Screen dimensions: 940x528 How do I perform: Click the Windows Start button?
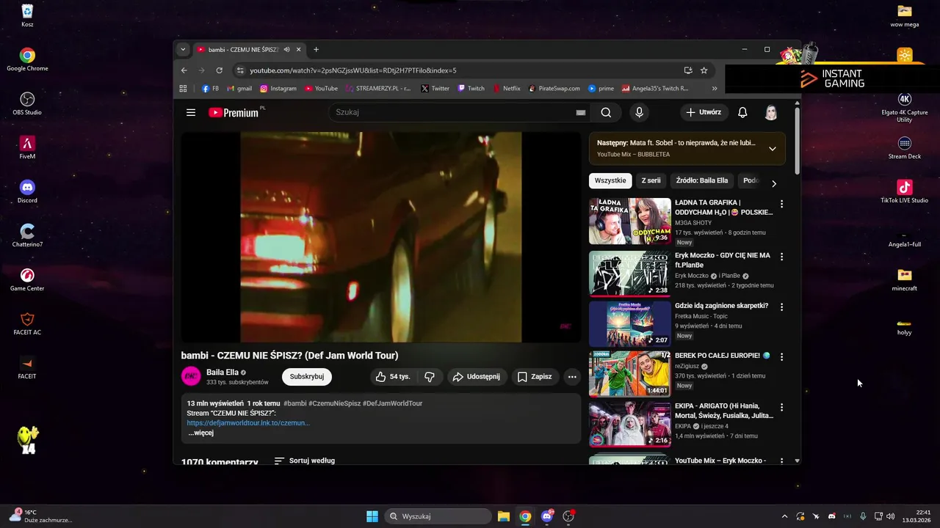[372, 516]
